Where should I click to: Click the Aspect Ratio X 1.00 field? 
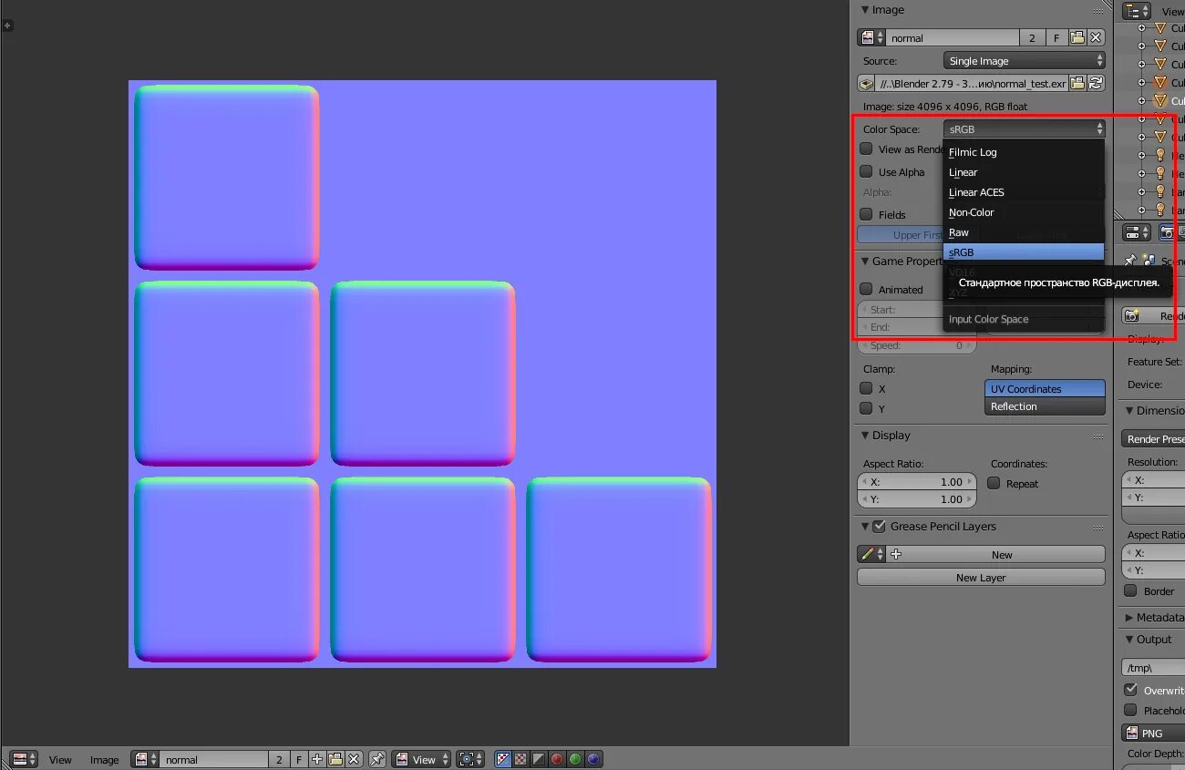[x=917, y=481]
